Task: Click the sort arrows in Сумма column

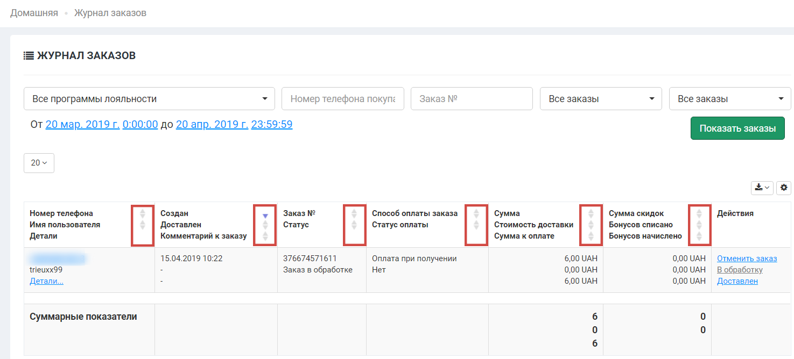Action: point(591,225)
